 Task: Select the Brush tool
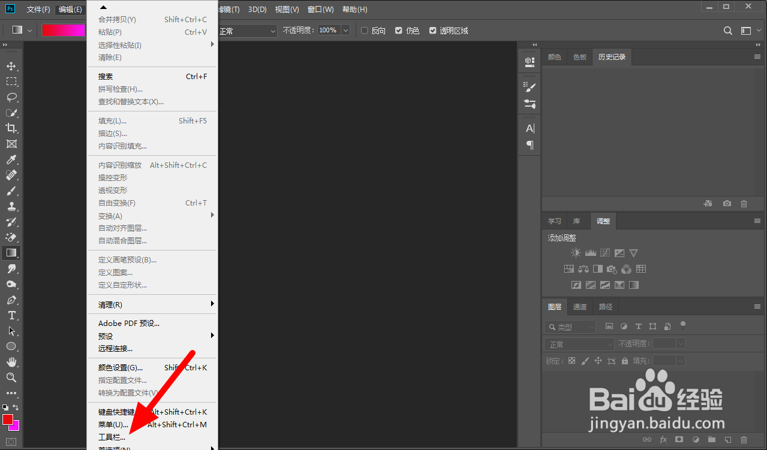11,191
